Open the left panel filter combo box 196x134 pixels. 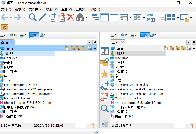pyautogui.click(x=82, y=126)
